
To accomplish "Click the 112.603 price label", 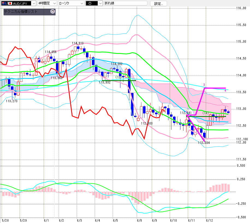I will point(147,123).
